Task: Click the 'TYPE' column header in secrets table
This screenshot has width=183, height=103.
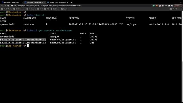Action: coord(53,34)
